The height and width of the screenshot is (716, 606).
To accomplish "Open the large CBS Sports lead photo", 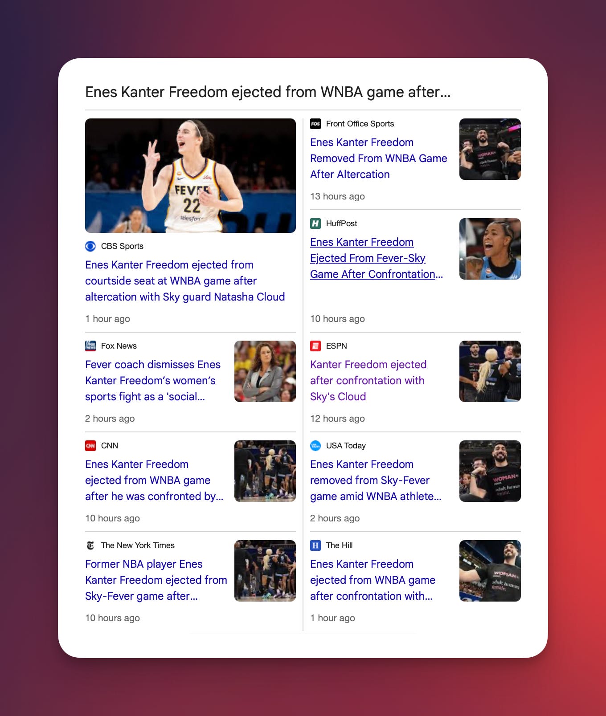I will 190,175.
